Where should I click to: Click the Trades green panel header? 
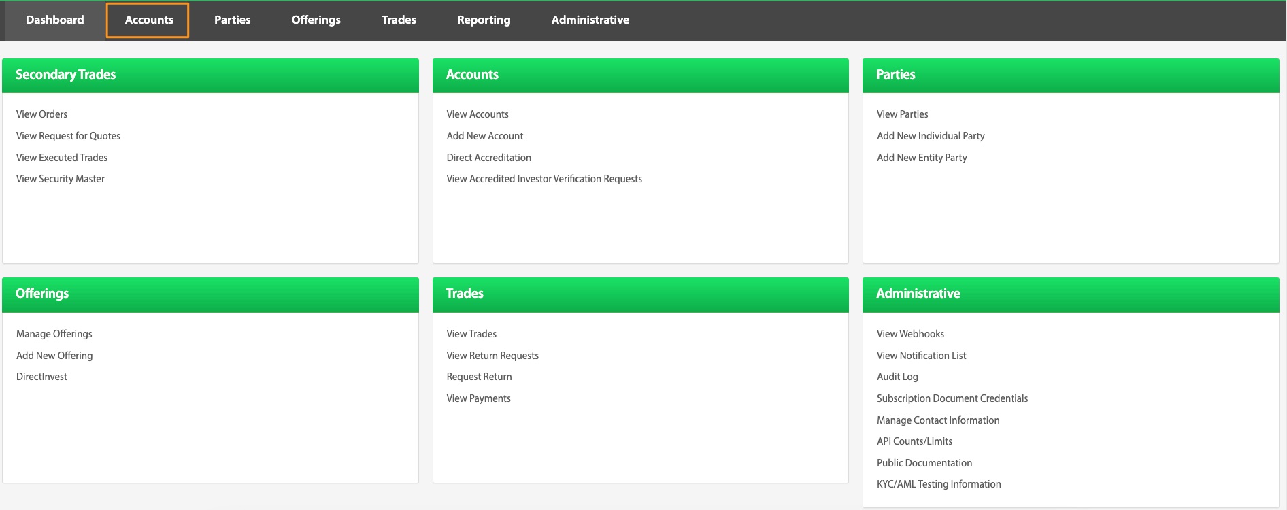coord(640,294)
